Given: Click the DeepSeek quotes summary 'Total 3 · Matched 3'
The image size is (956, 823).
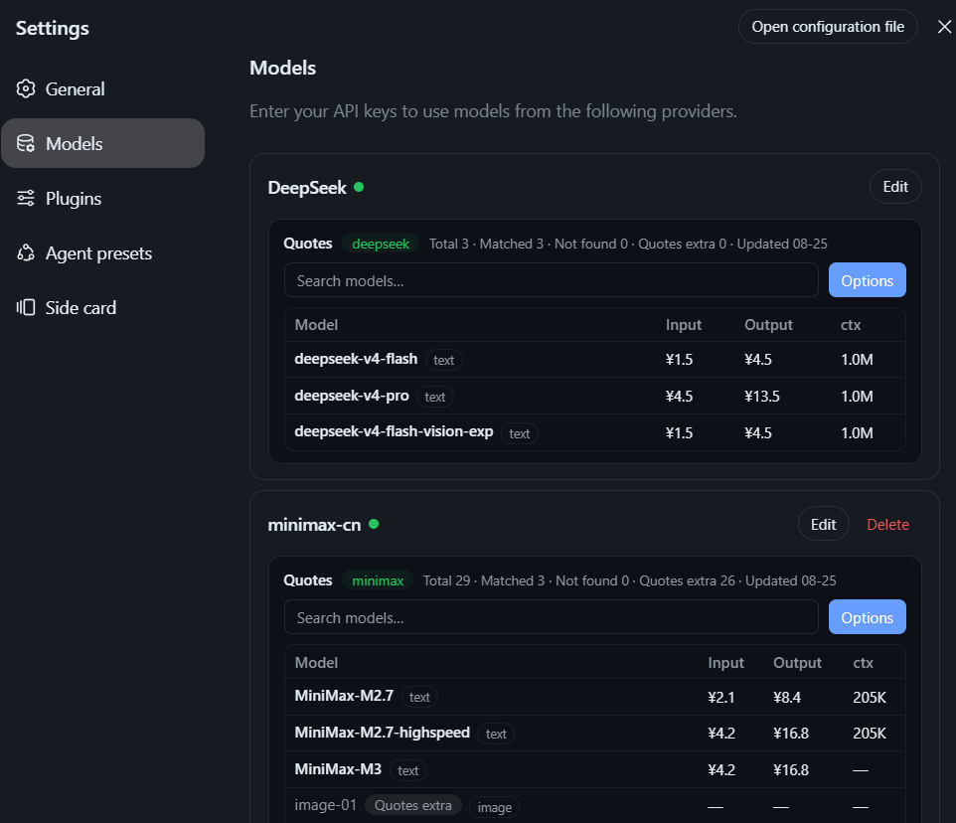Looking at the screenshot, I should [x=486, y=244].
